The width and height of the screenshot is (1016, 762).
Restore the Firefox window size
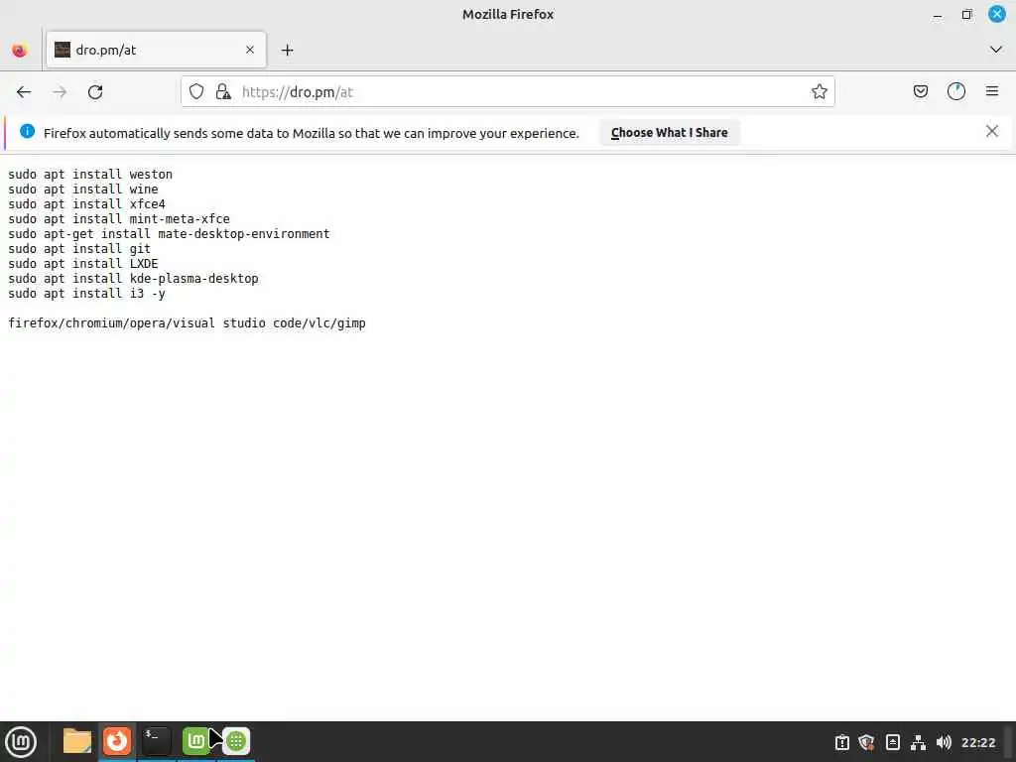tap(966, 14)
